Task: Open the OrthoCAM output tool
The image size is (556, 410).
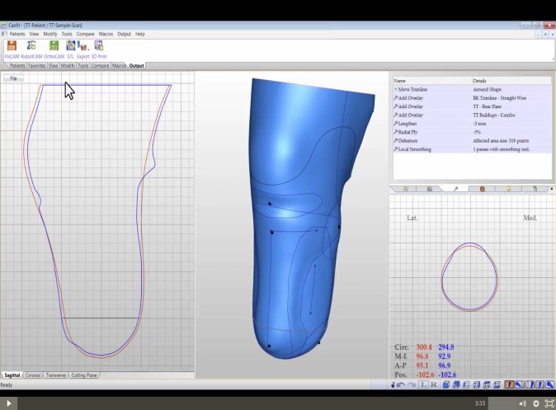Action: point(54,47)
